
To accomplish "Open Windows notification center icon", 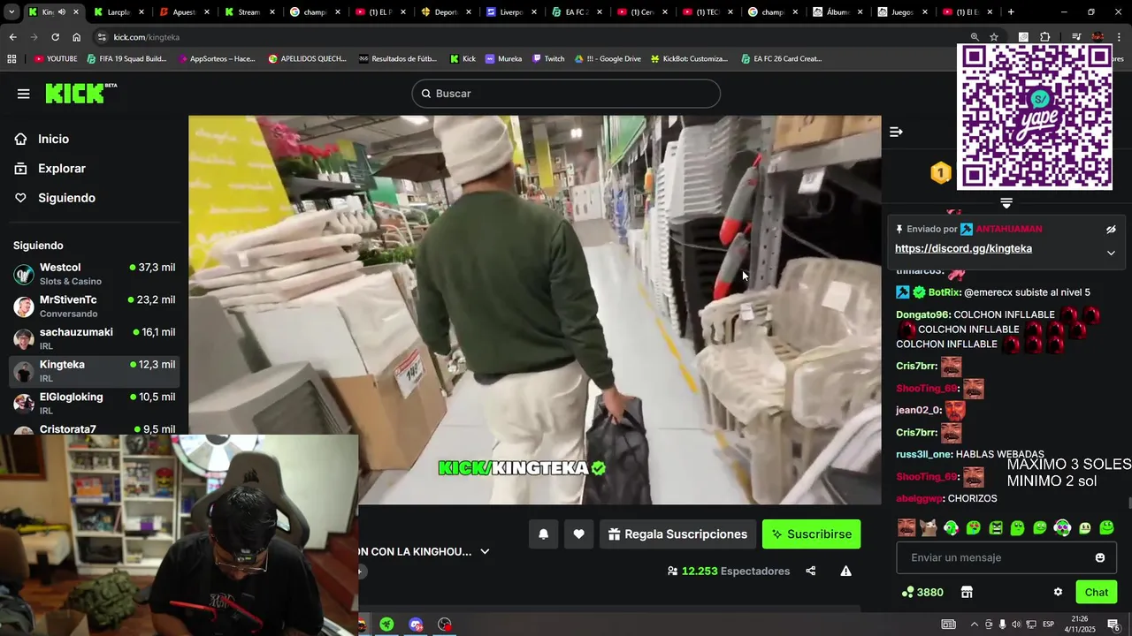I will 1114,625.
